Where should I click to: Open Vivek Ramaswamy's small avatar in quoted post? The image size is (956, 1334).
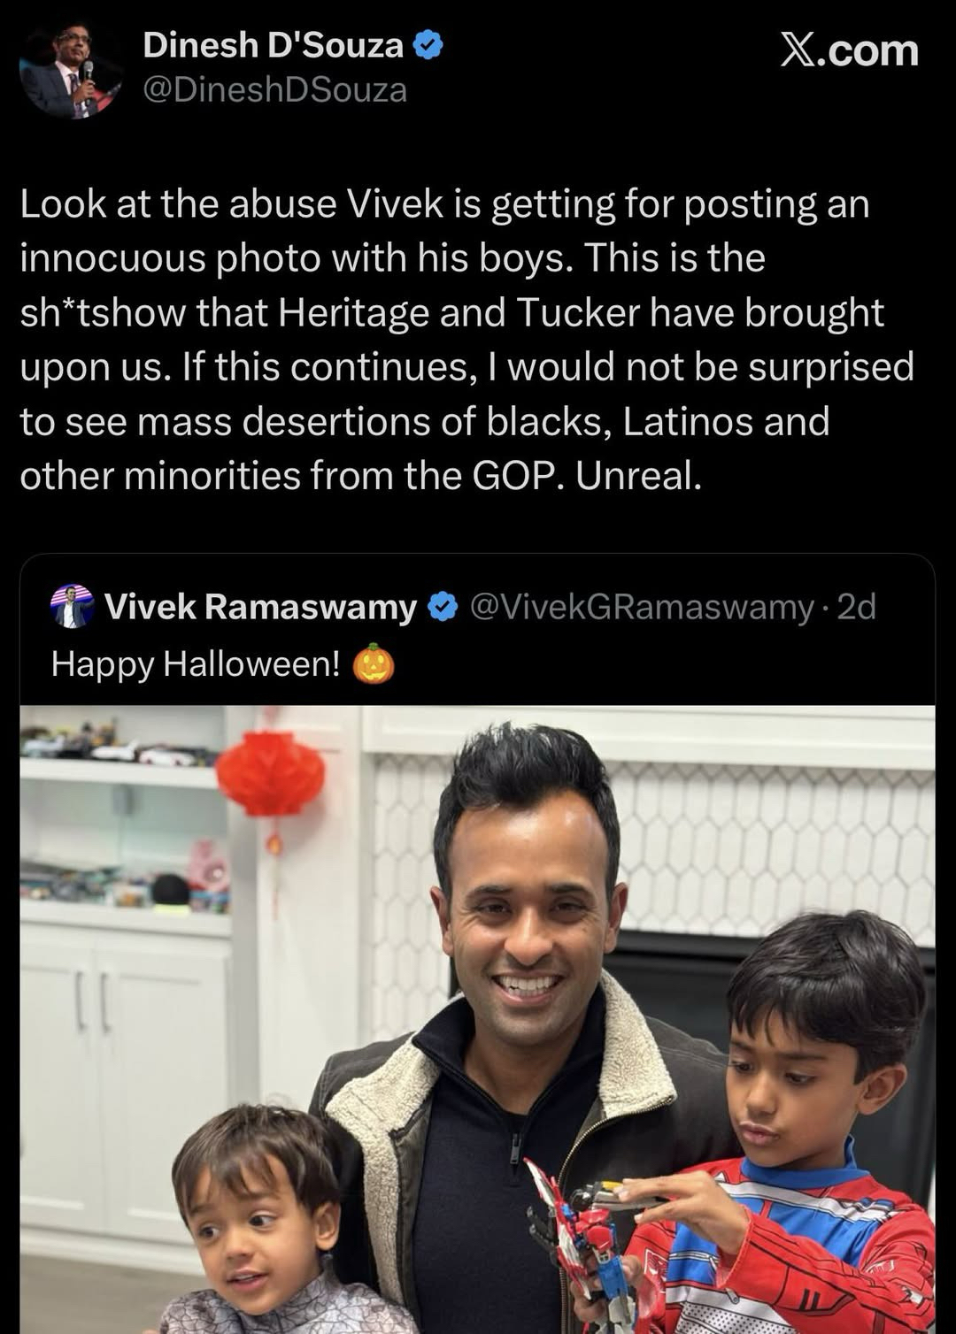click(72, 607)
